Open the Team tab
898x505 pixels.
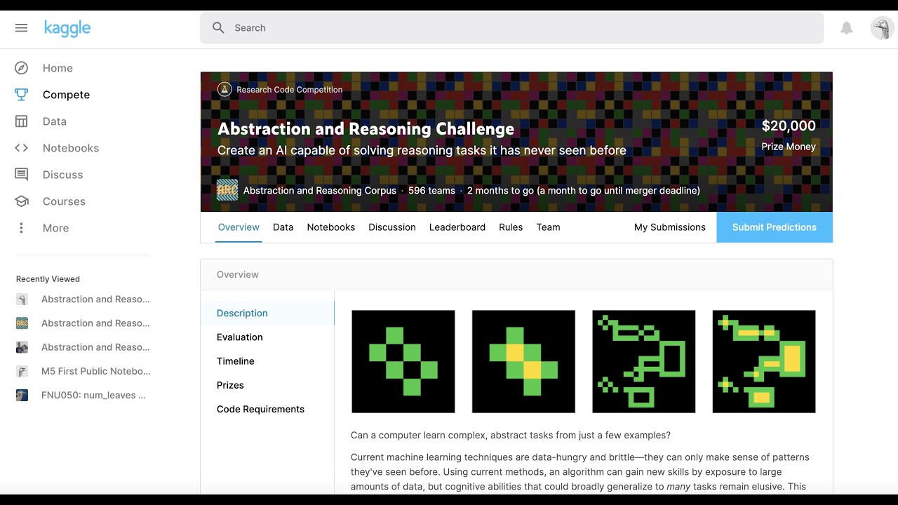(548, 227)
